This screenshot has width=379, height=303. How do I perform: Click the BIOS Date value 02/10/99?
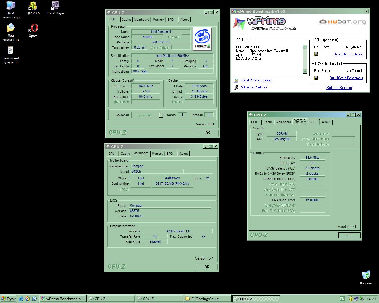170,216
